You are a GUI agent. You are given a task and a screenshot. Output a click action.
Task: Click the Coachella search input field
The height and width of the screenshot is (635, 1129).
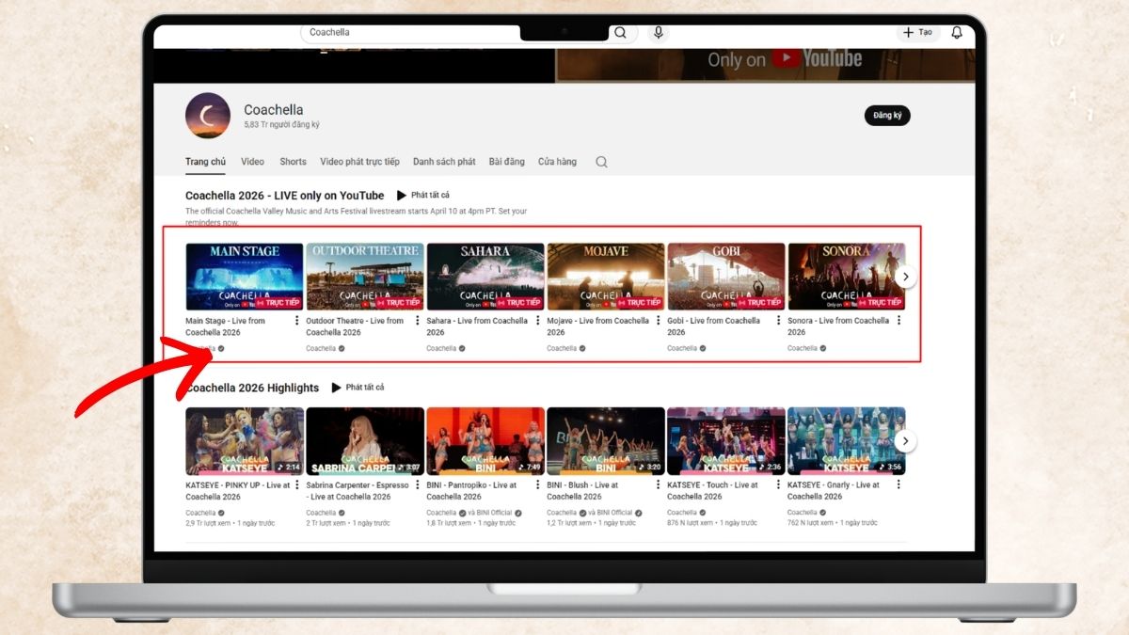click(410, 32)
